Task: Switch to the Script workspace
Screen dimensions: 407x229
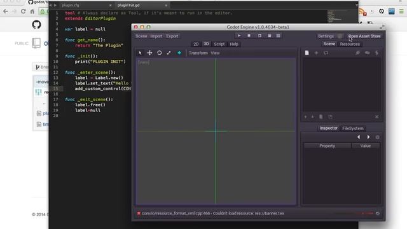Action: point(219,44)
